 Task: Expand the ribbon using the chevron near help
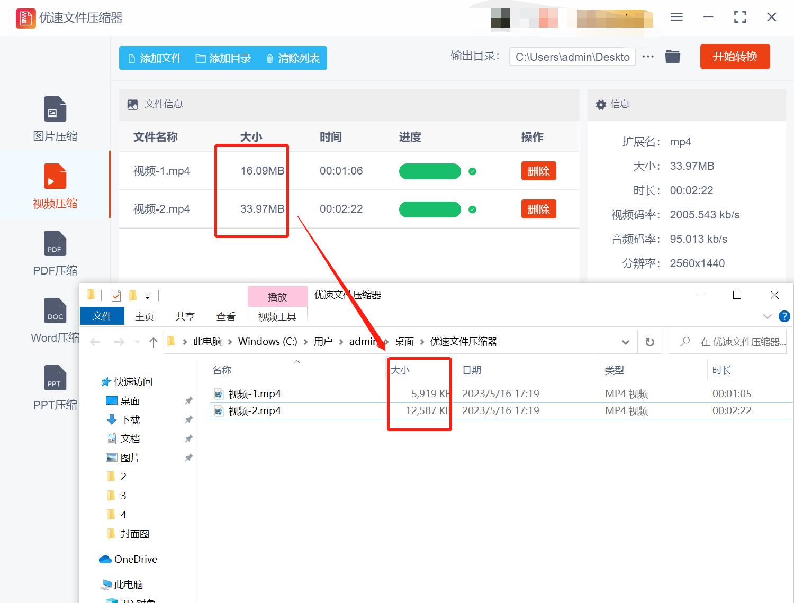pos(768,316)
